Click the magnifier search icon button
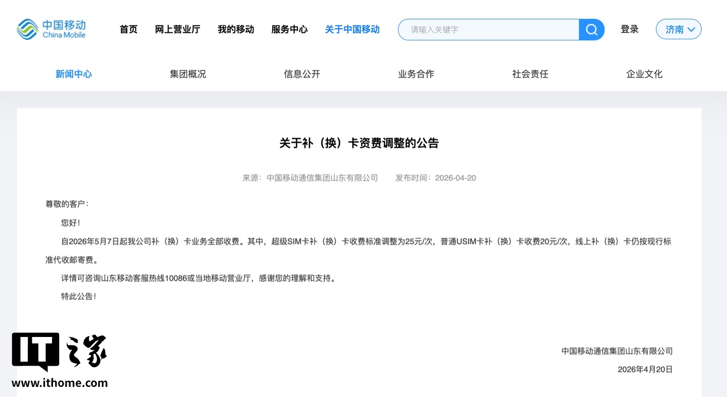The height and width of the screenshot is (397, 727). coord(591,30)
